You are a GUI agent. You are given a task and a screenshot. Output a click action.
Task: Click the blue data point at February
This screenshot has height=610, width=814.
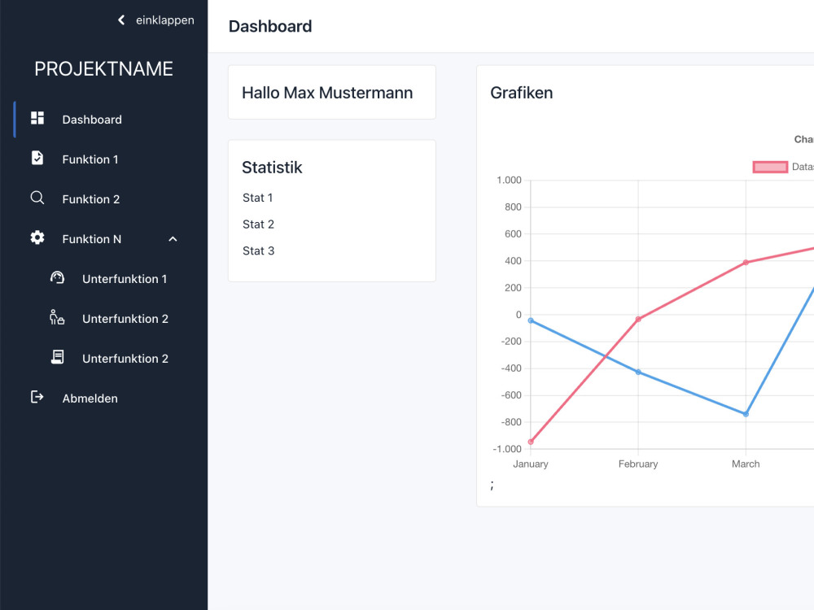(x=638, y=372)
